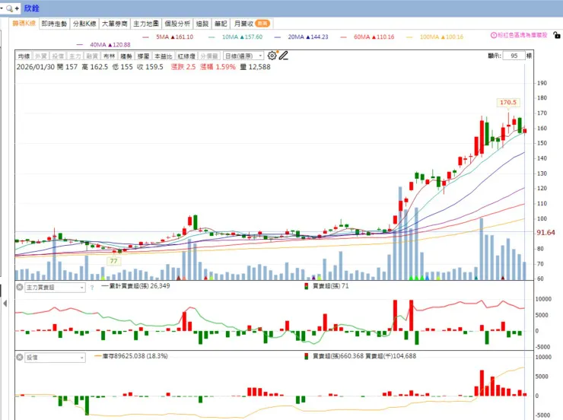Click the 顯示 bar count field showing 95

[514, 56]
